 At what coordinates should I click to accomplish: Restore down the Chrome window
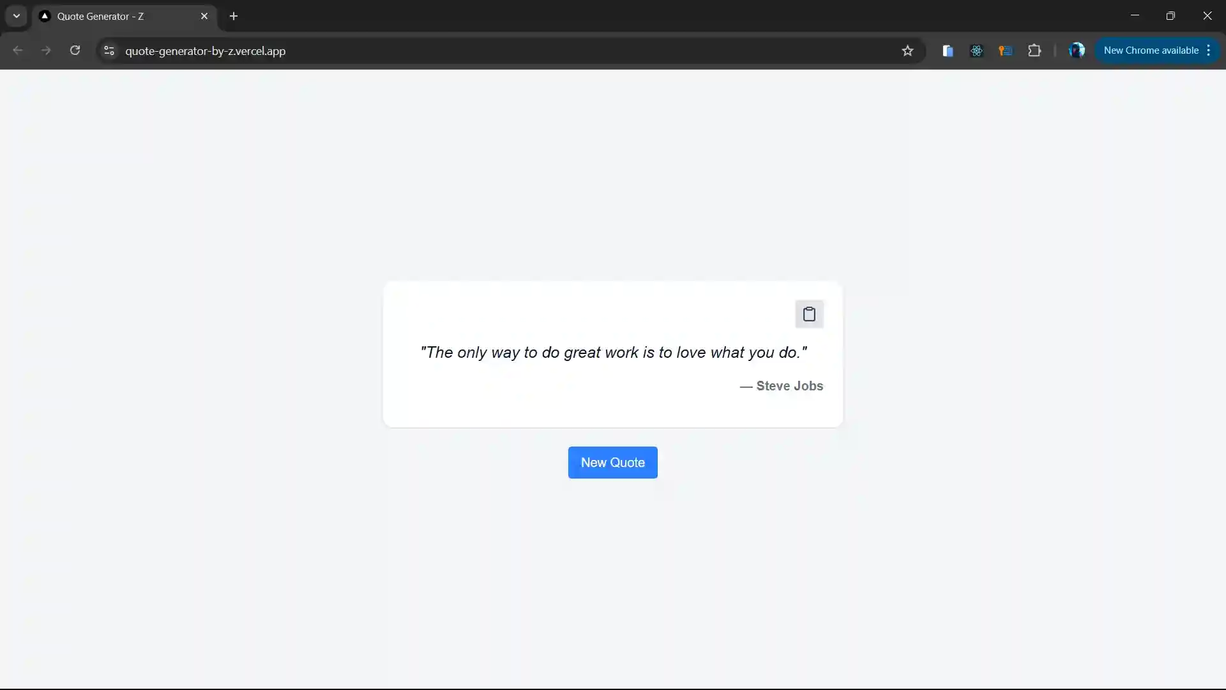click(x=1170, y=16)
